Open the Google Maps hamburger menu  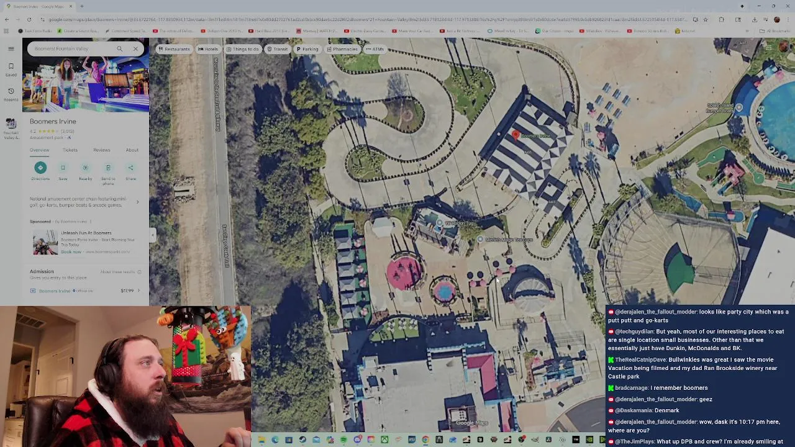(11, 48)
